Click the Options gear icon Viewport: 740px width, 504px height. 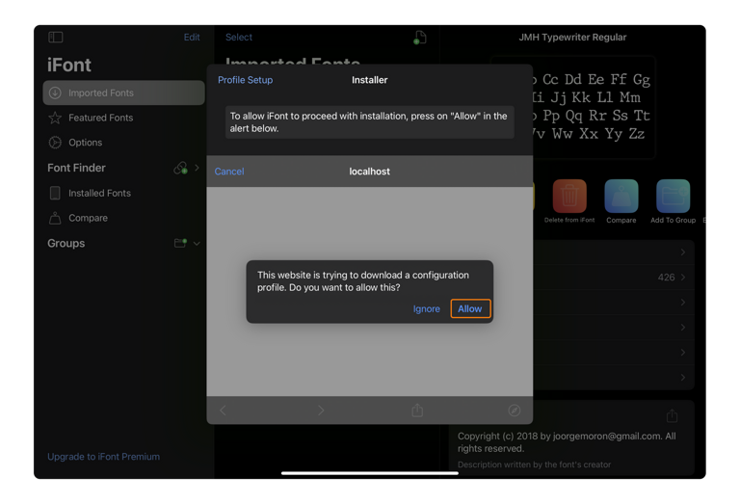click(55, 142)
